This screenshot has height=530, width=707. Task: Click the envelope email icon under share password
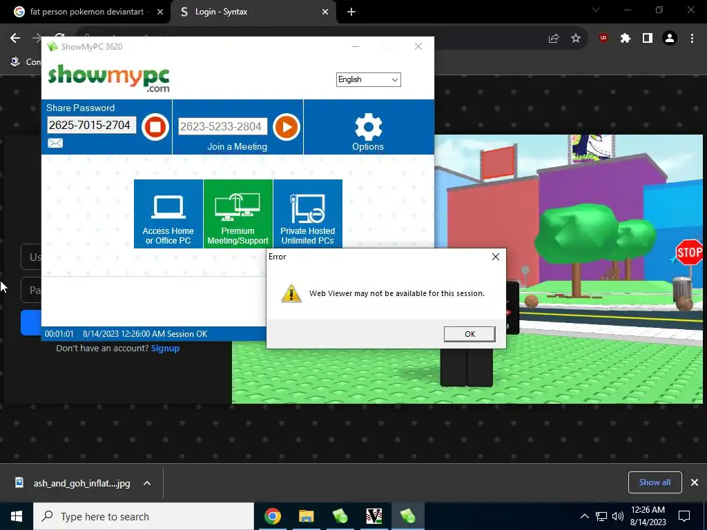(x=55, y=143)
